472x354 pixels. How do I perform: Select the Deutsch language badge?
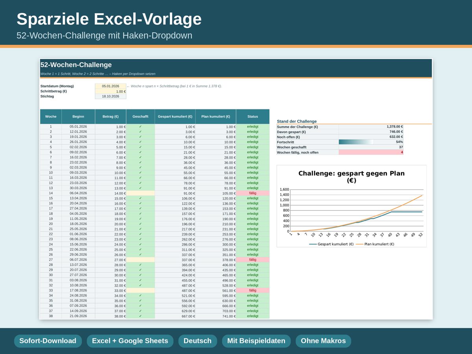[x=197, y=341]
